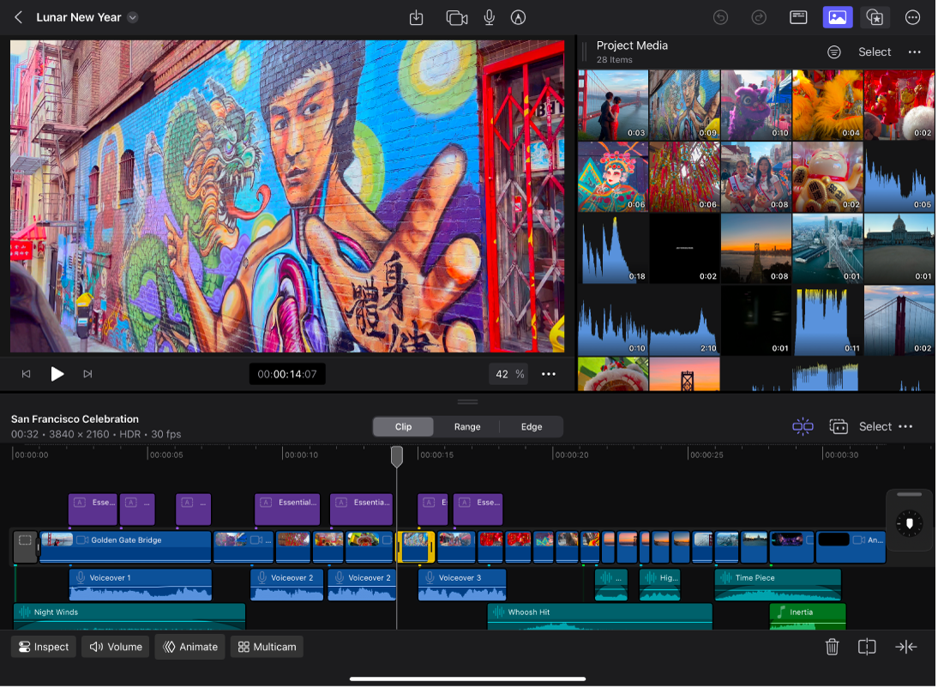Record a voiceover with the microphone tool
Screen dimensions: 938x688
(489, 17)
